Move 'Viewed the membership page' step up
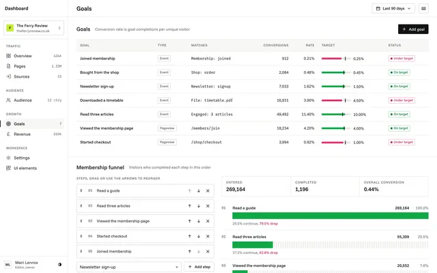The image size is (437, 273). (x=190, y=221)
